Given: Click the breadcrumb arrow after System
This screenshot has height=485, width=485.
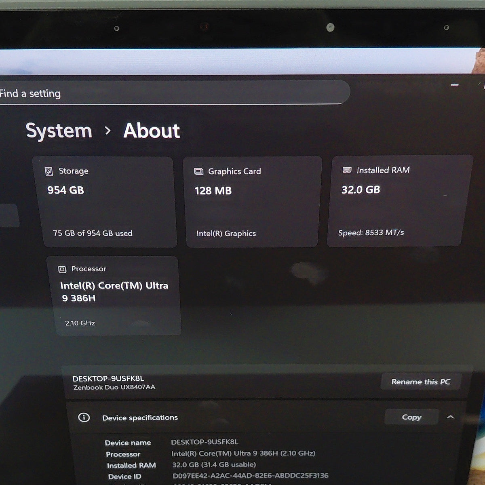Looking at the screenshot, I should [x=108, y=131].
